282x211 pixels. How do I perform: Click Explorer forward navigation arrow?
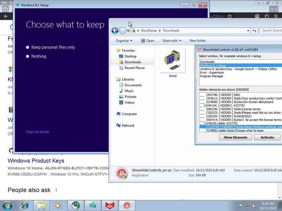tap(123, 31)
